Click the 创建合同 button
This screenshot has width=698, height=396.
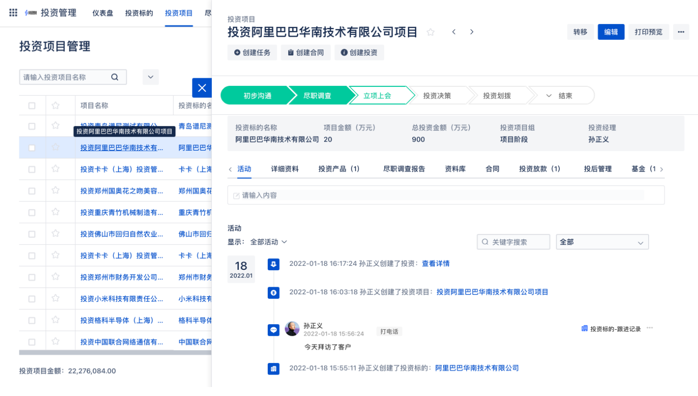point(306,52)
